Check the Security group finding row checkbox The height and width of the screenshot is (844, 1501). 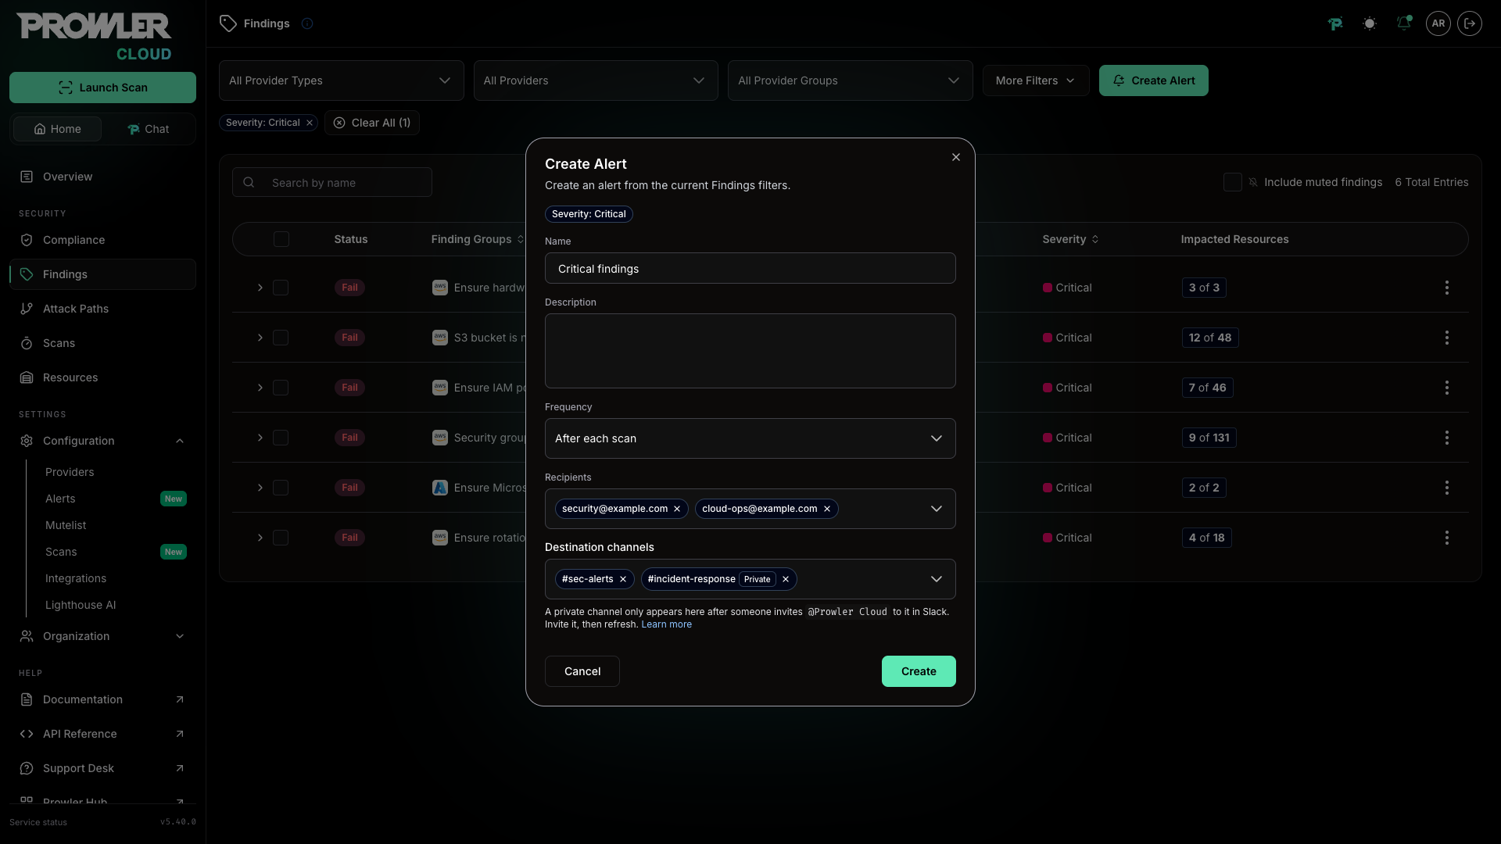(281, 438)
